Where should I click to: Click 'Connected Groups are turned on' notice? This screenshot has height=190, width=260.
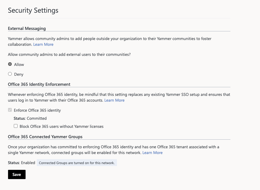click(x=77, y=163)
